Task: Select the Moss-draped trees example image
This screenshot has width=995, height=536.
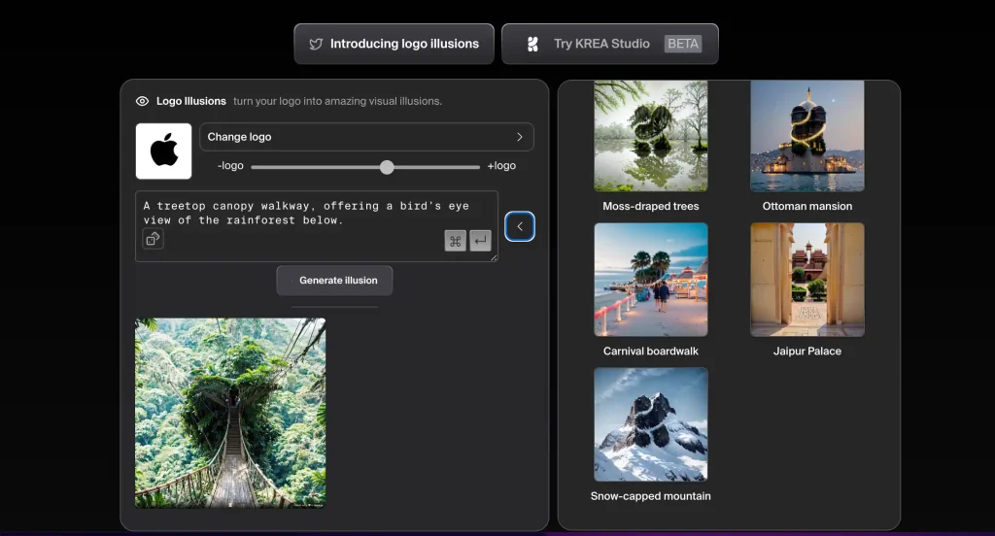Action: [650, 136]
